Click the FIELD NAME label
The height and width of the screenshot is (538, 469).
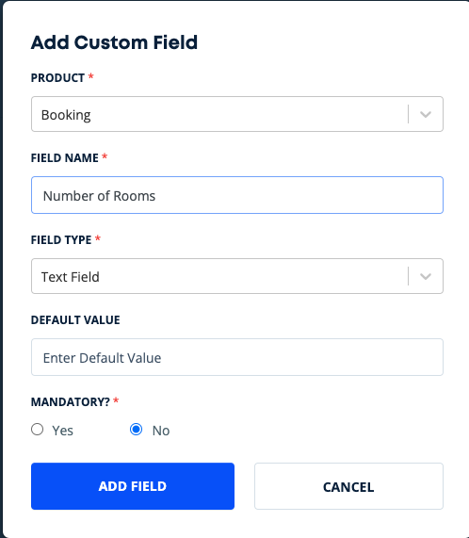coord(64,158)
